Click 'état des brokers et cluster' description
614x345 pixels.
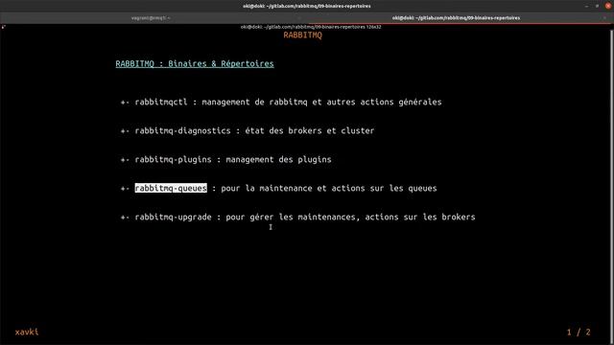coord(309,130)
